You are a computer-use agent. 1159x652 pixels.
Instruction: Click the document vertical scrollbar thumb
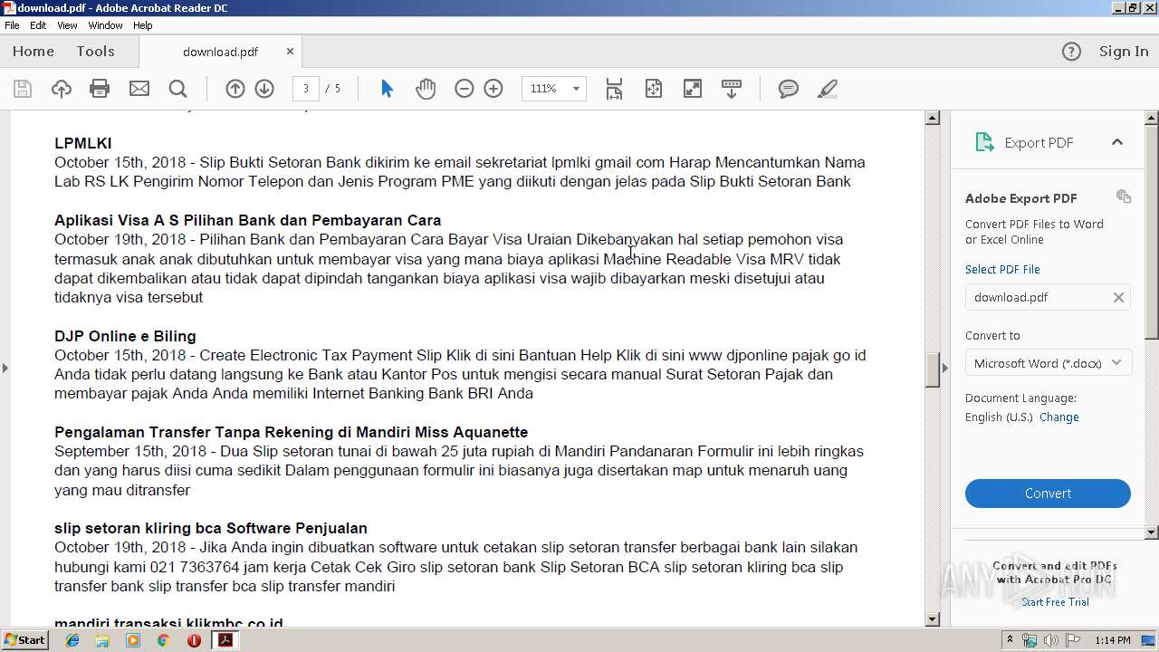933,369
